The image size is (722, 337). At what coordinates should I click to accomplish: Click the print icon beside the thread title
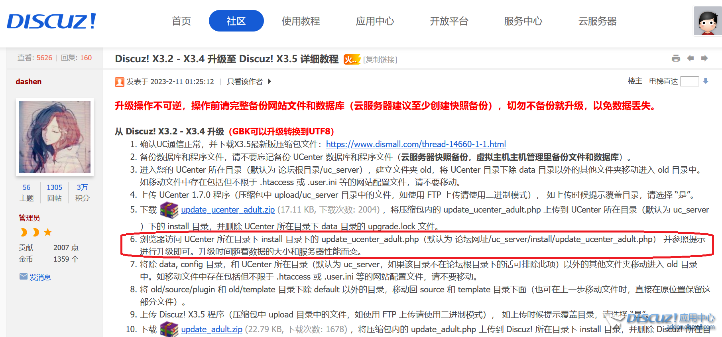coord(676,59)
